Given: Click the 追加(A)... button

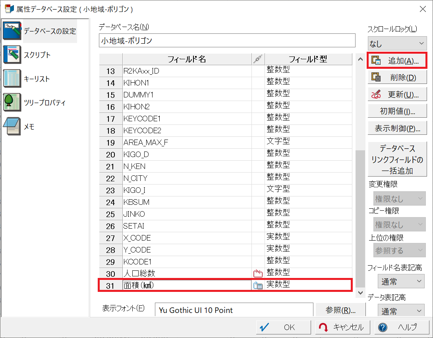Looking at the screenshot, I should [x=397, y=60].
